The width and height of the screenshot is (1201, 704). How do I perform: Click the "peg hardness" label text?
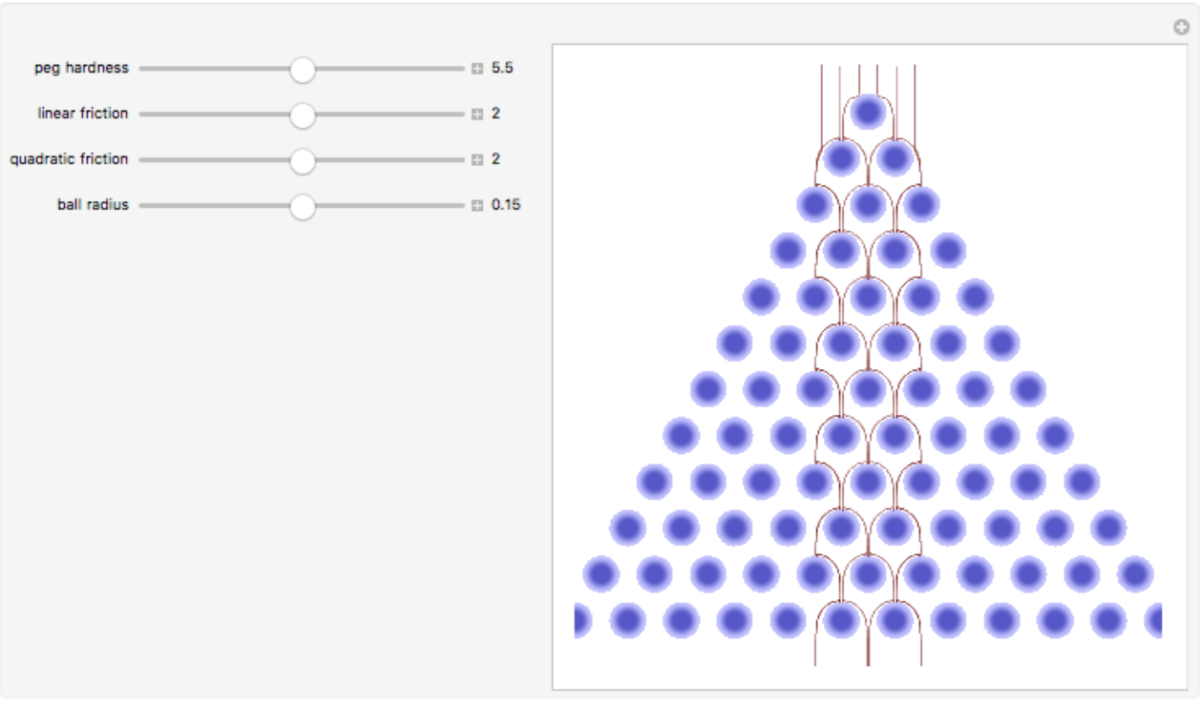81,69
